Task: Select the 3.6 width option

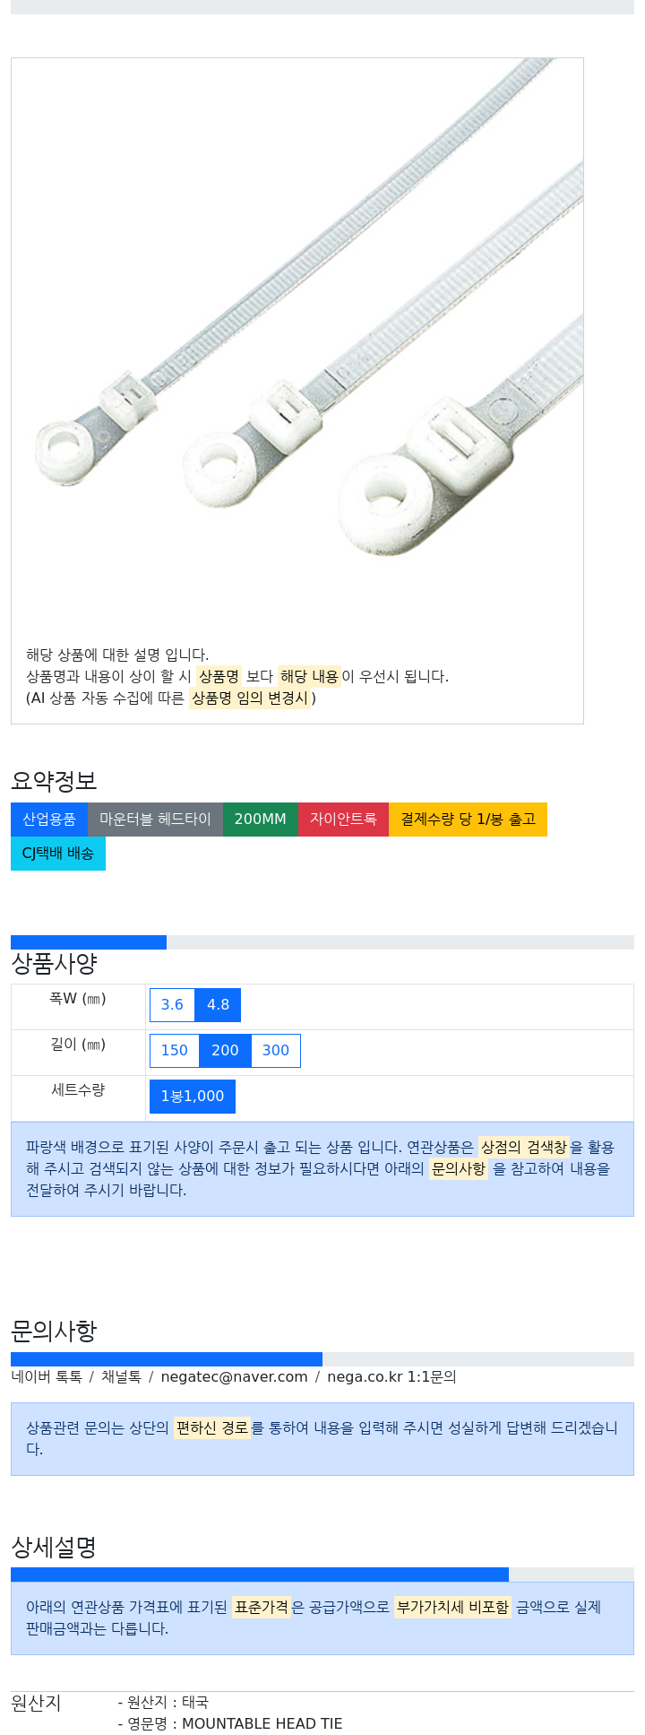Action: click(172, 1005)
